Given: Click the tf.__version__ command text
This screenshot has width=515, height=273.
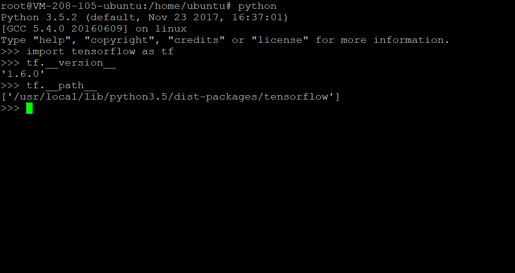Looking at the screenshot, I should [x=71, y=63].
